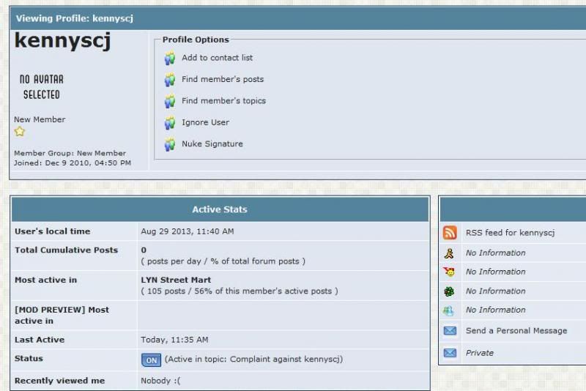Open 'RSS feed for kennyscj' link
Viewport: 586px width, 391px height.
(x=510, y=233)
